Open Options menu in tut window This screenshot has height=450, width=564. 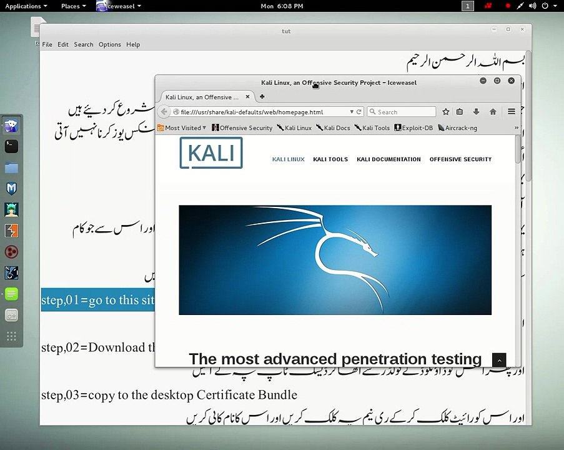coord(110,44)
